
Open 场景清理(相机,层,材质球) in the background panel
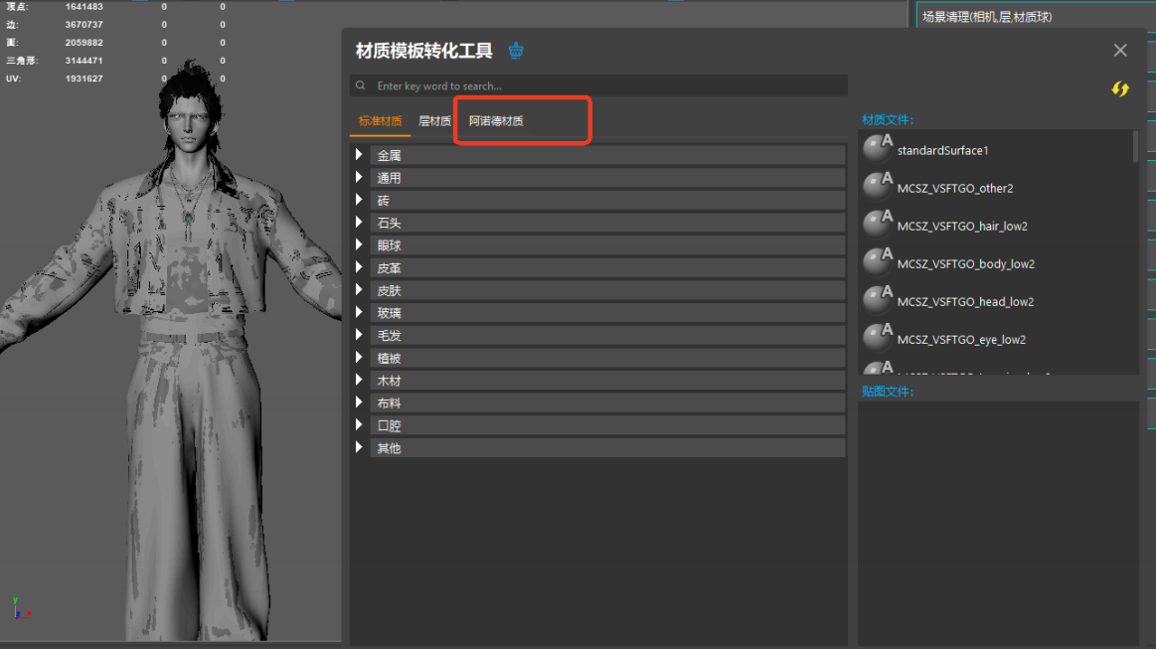(x=987, y=16)
